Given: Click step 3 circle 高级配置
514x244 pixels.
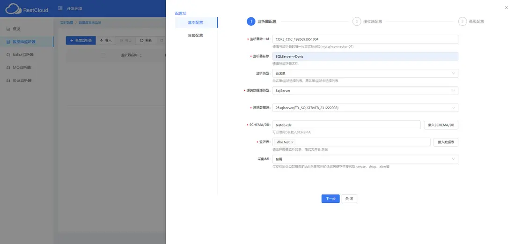Looking at the screenshot, I should [462, 22].
